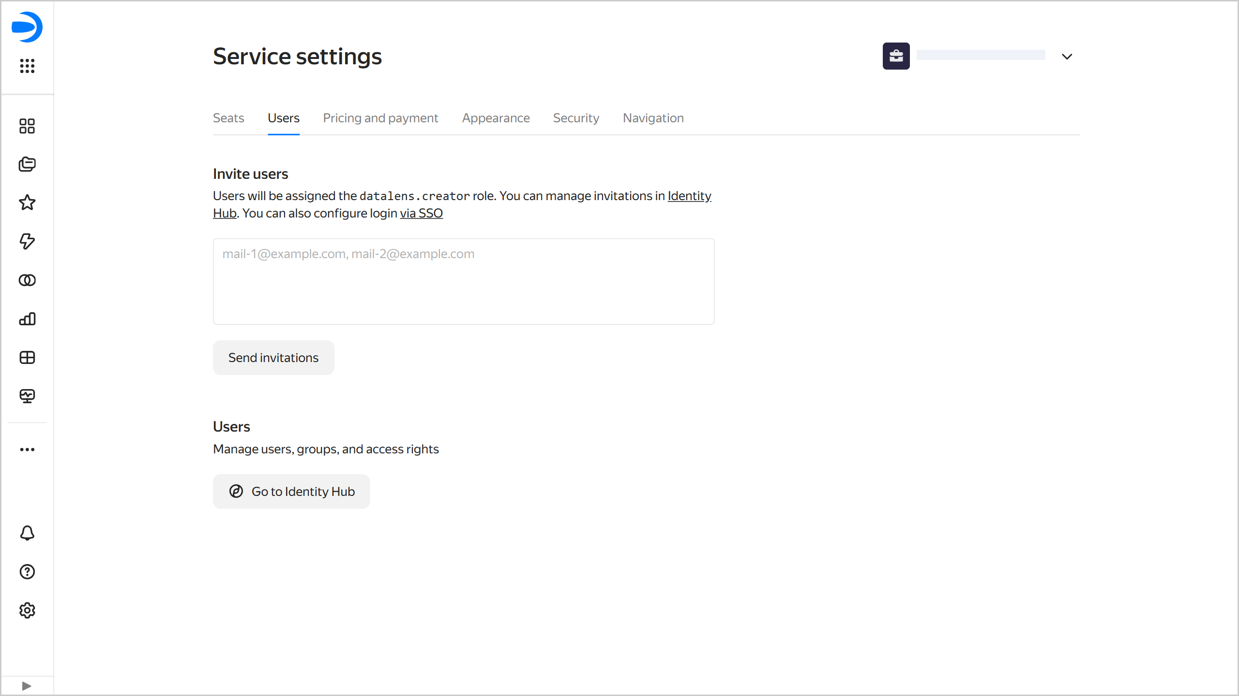Follow the via SSO link
This screenshot has height=696, width=1239.
[x=421, y=213]
